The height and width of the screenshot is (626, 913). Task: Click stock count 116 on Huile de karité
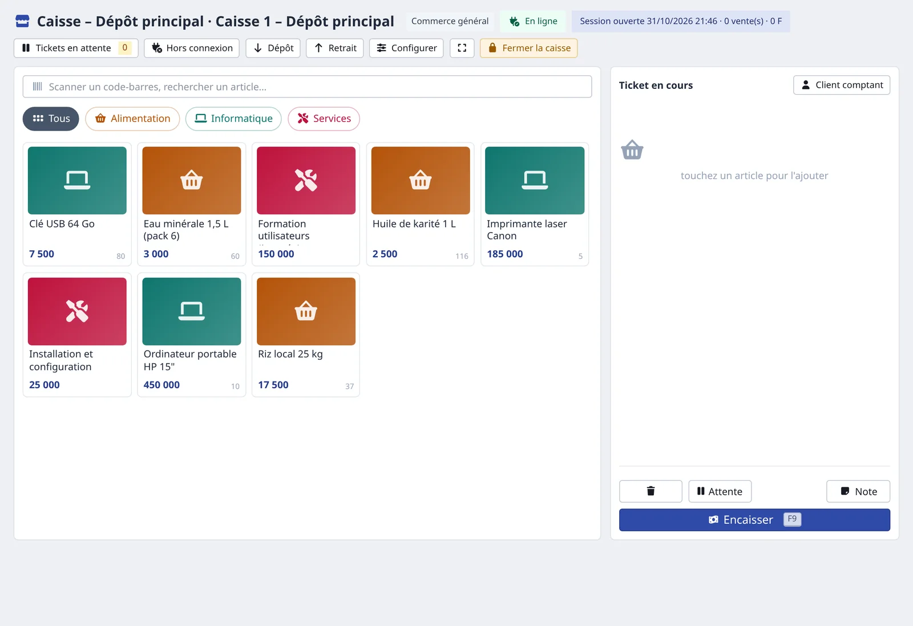[x=462, y=257]
